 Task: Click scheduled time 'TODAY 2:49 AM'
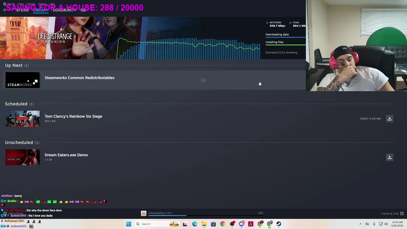pyautogui.click(x=370, y=119)
